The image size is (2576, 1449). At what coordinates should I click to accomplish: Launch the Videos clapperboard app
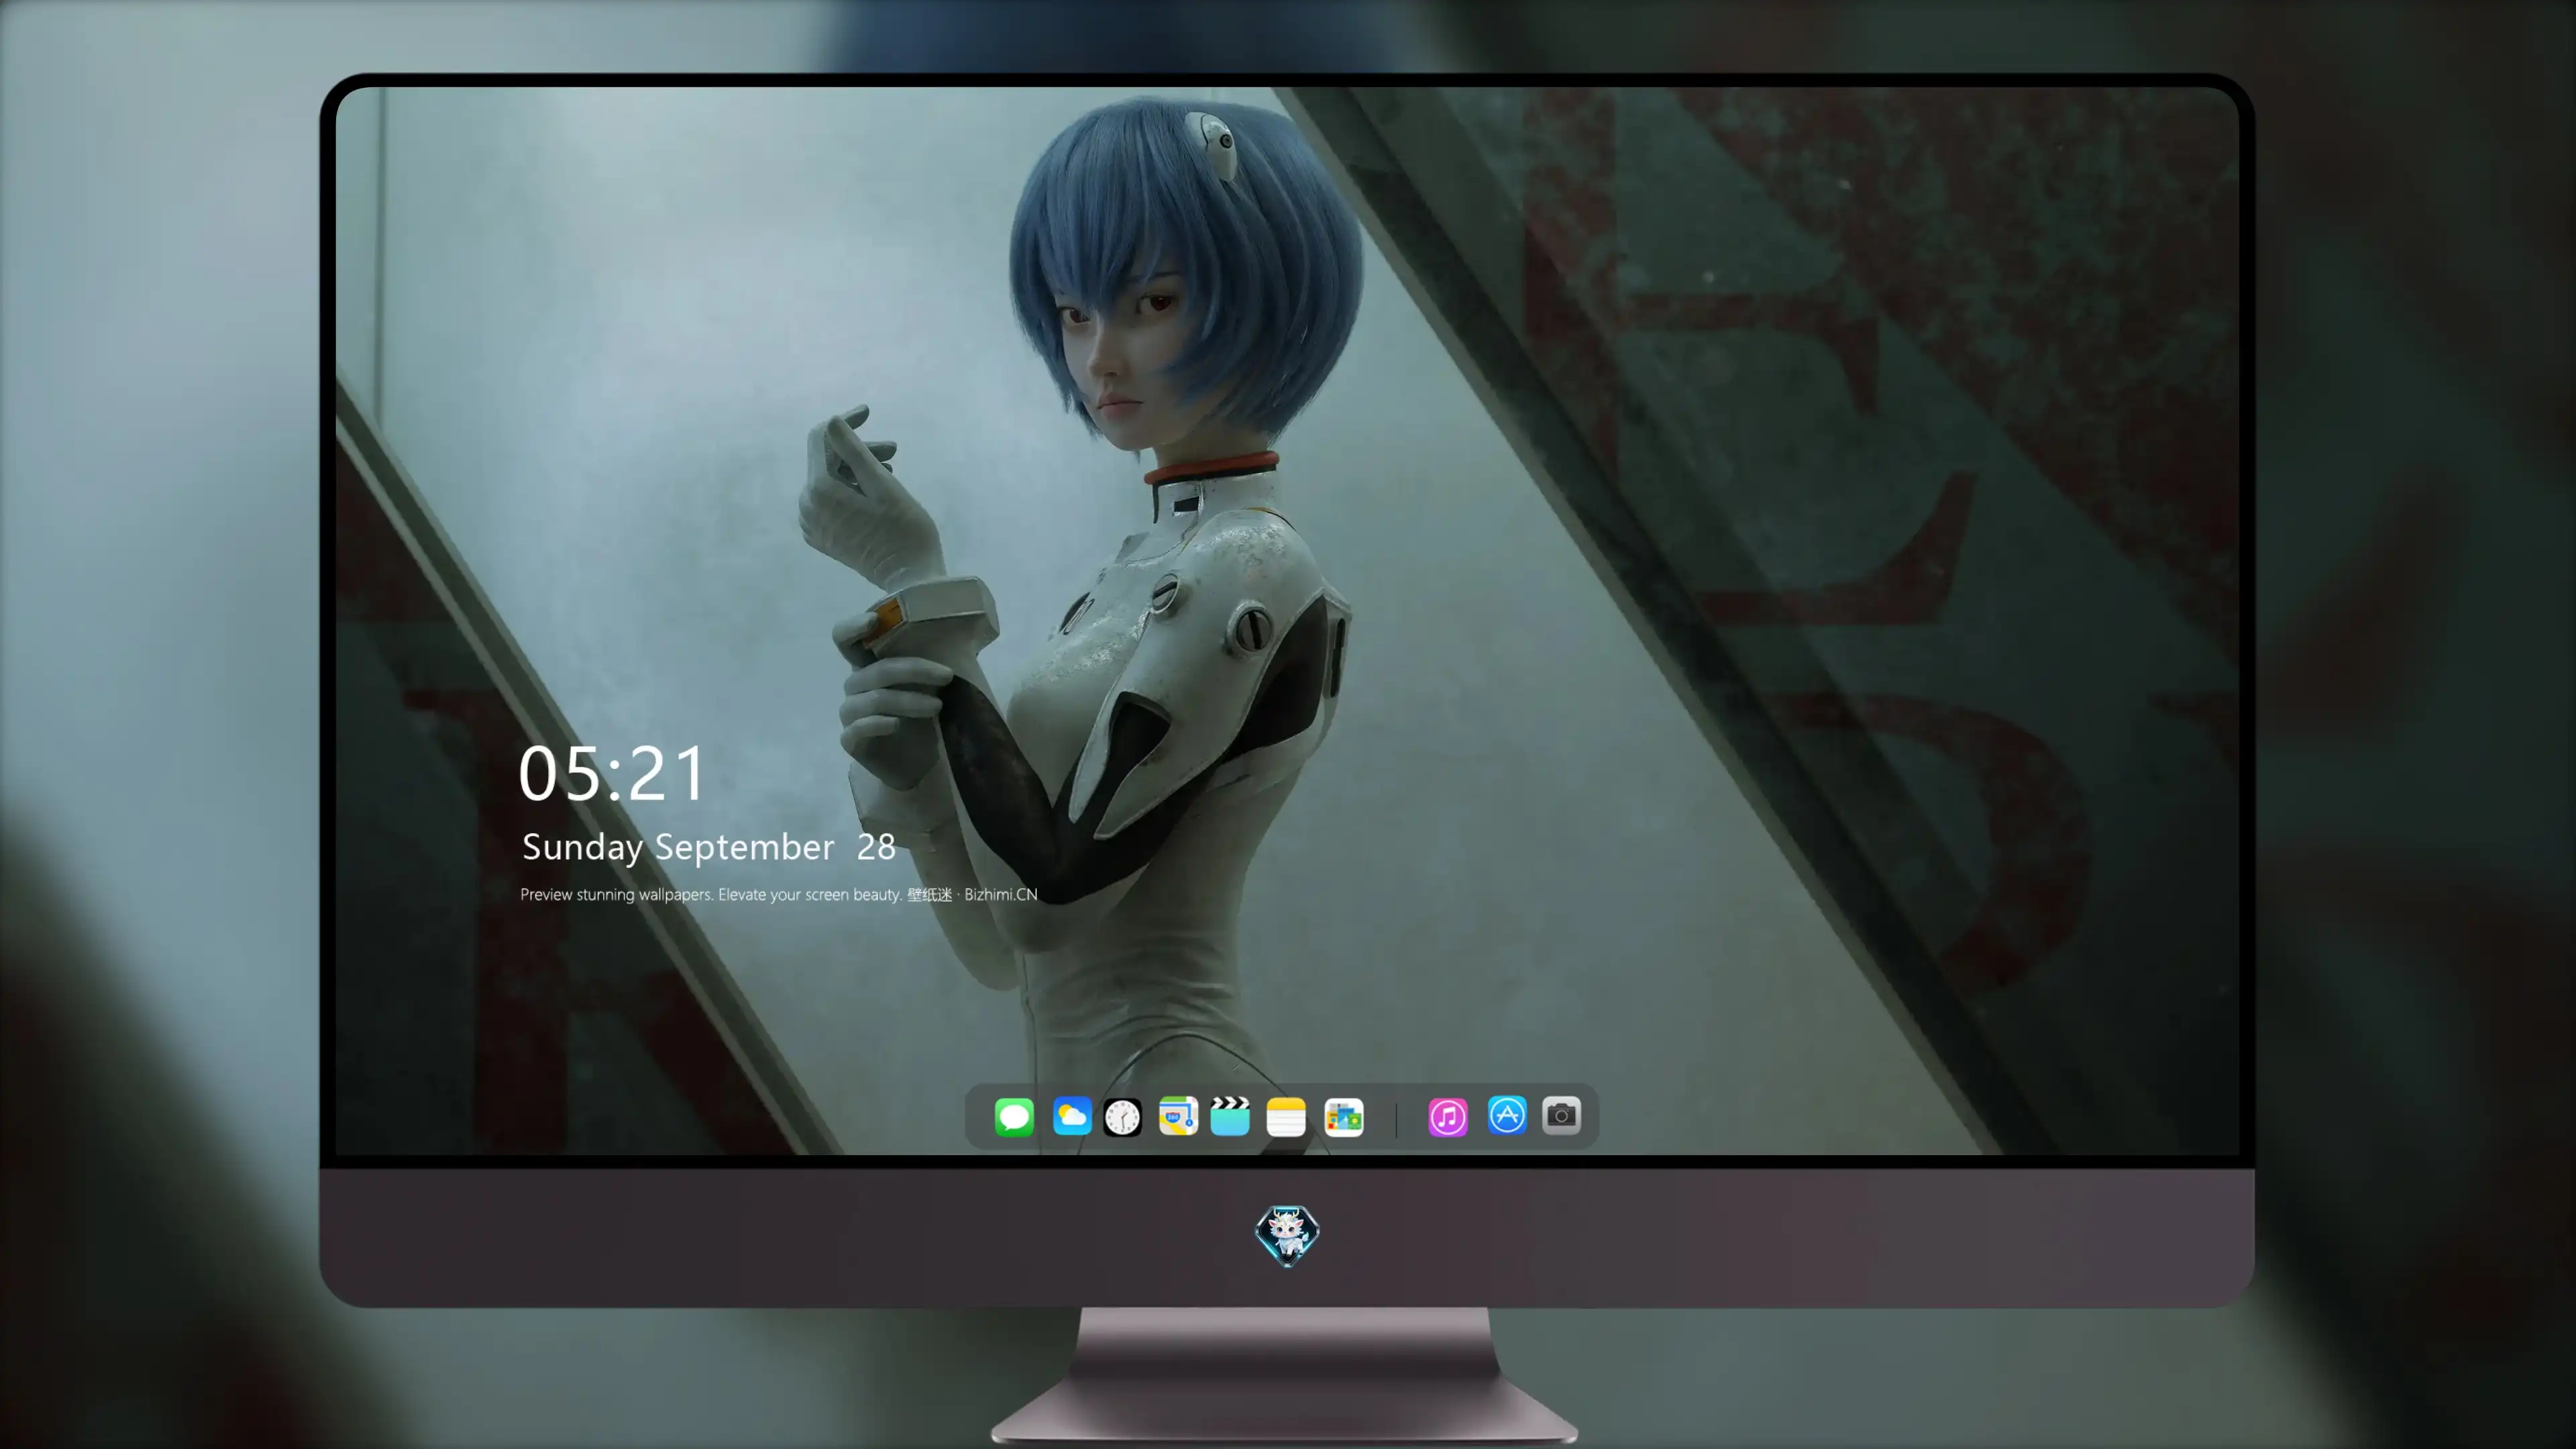point(1230,1116)
